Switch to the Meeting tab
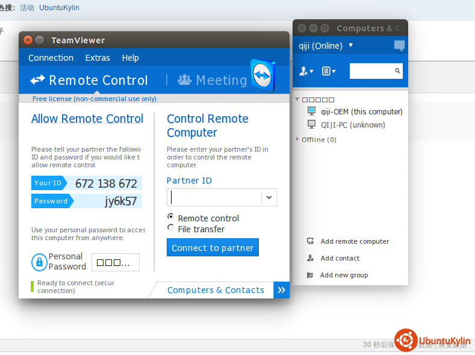475x355 pixels. click(x=213, y=80)
